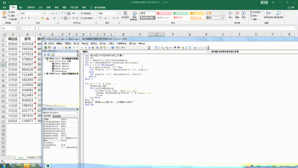
Task: Click the Name Box showing O6
Action: point(8,28)
